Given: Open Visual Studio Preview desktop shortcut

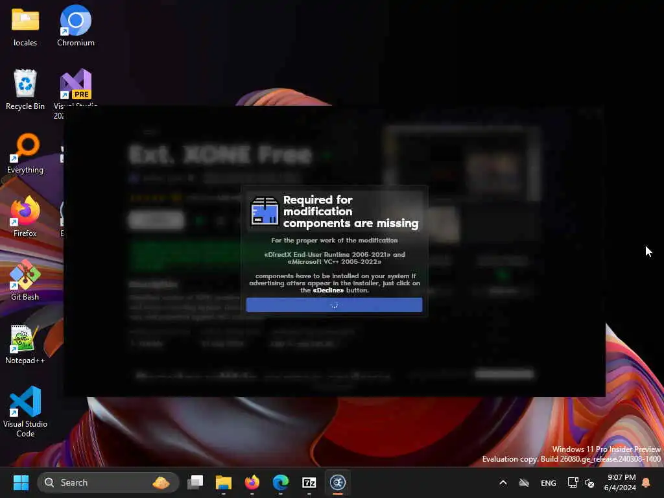Looking at the screenshot, I should tap(76, 87).
